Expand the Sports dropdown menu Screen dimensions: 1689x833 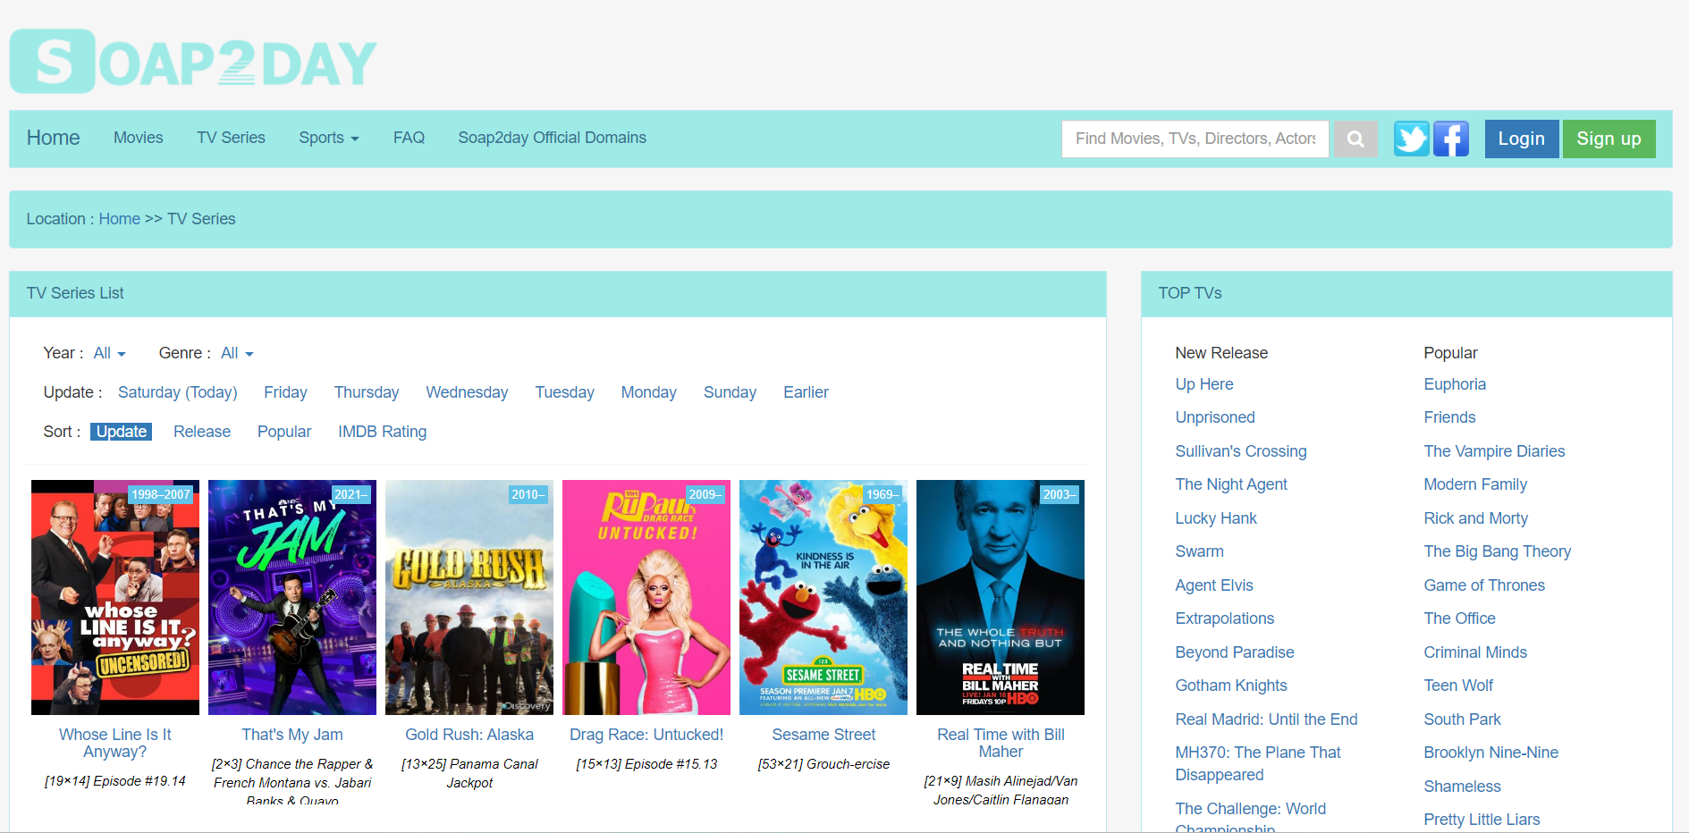pos(329,138)
